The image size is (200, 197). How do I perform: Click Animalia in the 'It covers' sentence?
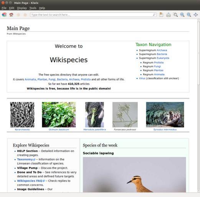point(30,79)
